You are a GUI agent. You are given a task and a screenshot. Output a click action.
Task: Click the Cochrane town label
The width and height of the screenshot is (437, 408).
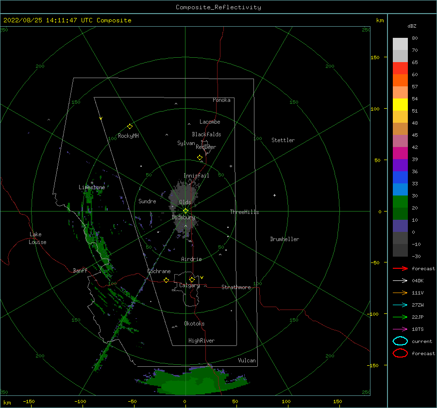[x=159, y=271]
